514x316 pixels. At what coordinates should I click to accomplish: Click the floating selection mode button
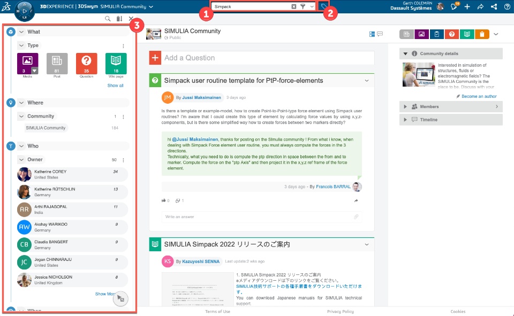point(120,299)
